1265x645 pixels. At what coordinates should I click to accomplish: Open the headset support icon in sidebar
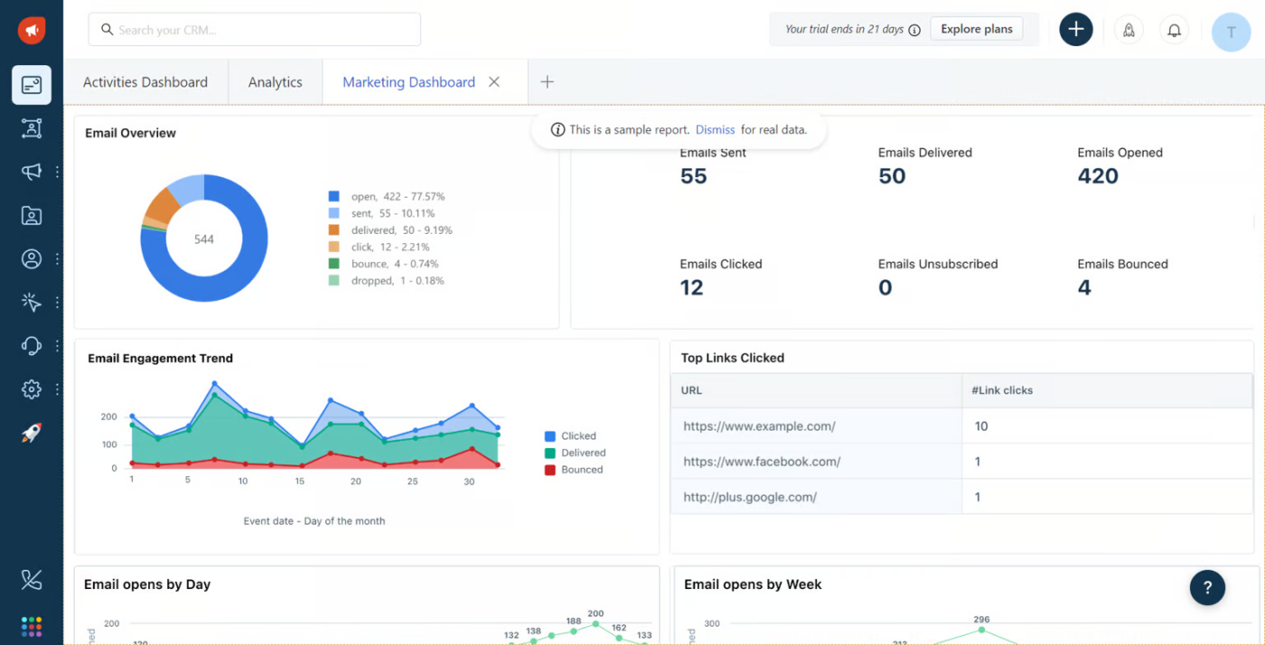[32, 346]
